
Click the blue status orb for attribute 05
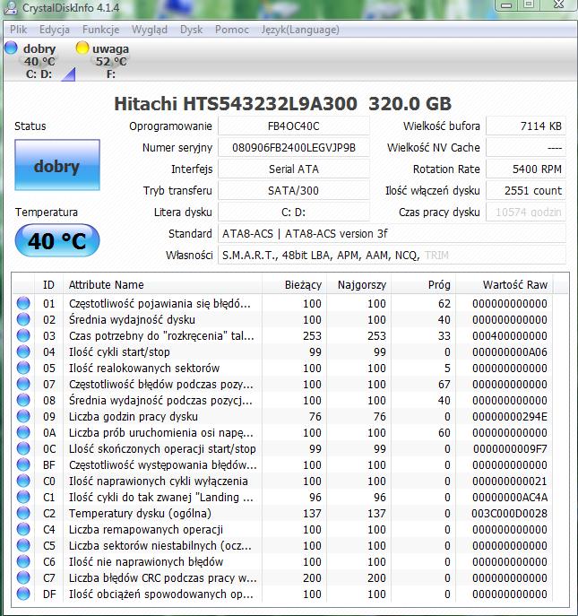click(x=23, y=368)
